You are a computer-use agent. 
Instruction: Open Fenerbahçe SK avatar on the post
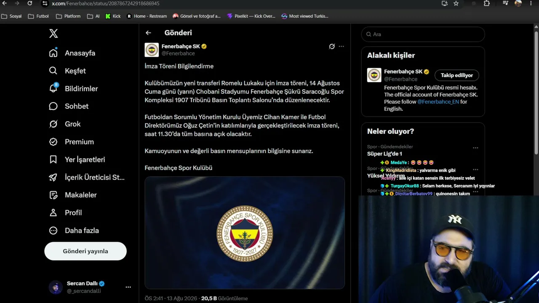[x=152, y=50]
